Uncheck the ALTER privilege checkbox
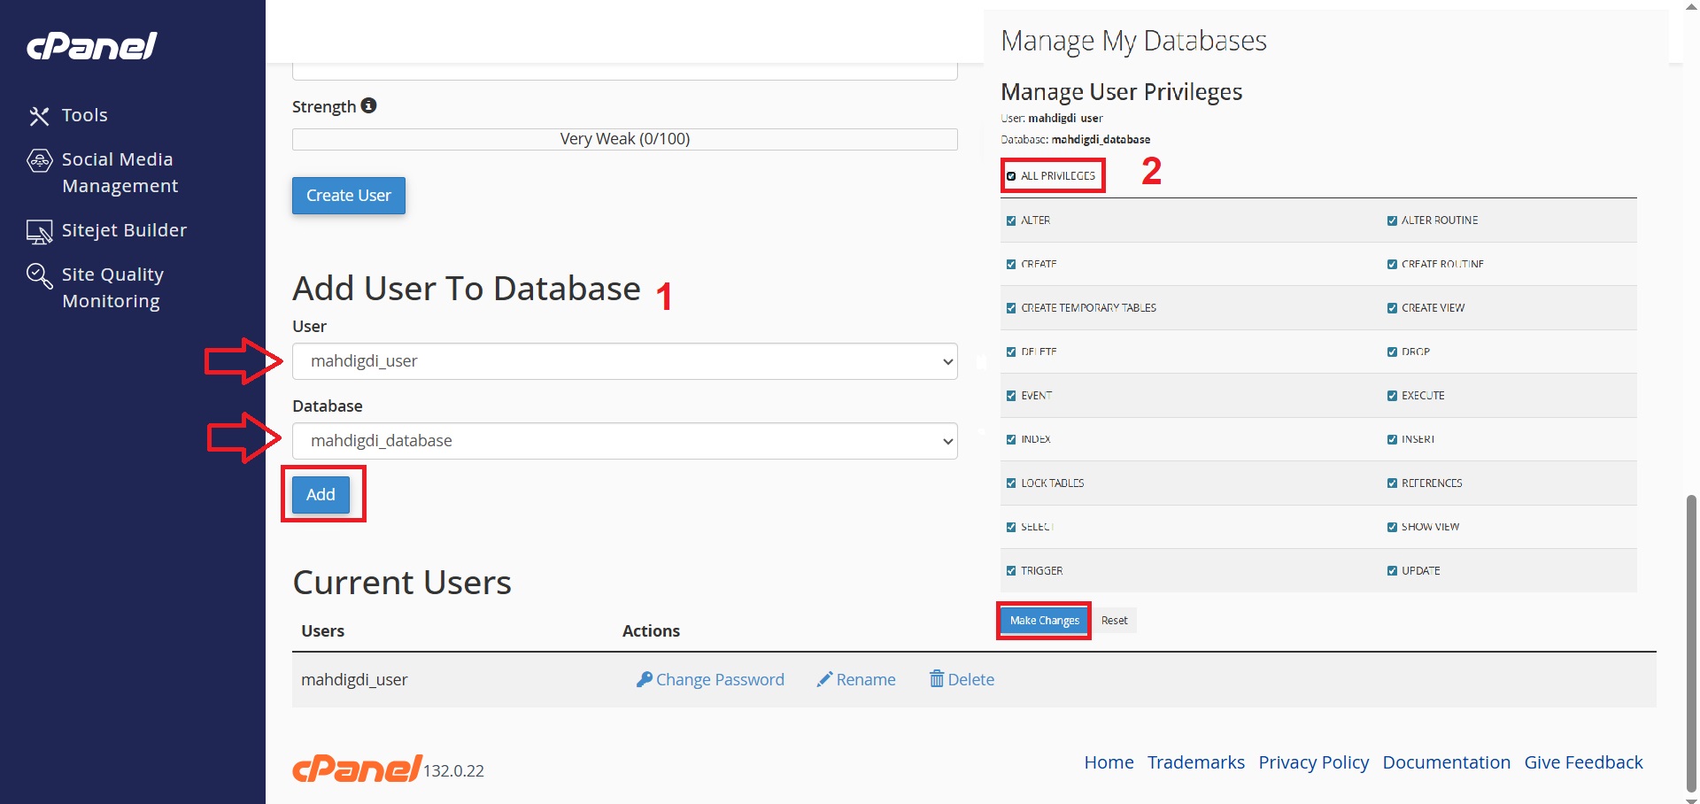The image size is (1700, 804). pyautogui.click(x=1011, y=220)
